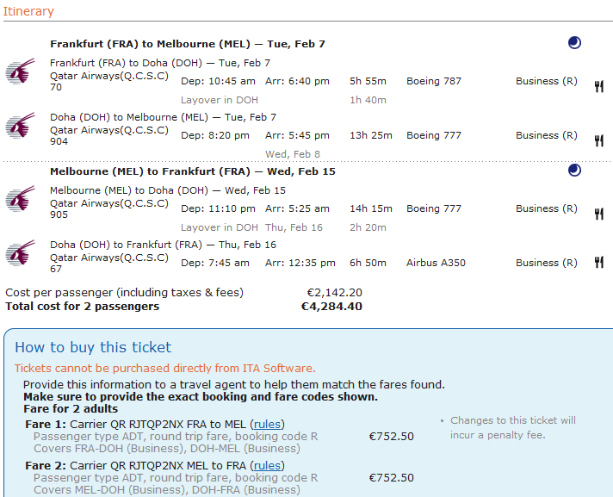This screenshot has width=613, height=497.
Task: Click Melbourne to Frankfurt trip header
Action: click(192, 171)
